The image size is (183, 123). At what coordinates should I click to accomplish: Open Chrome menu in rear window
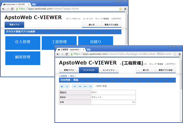point(125,9)
